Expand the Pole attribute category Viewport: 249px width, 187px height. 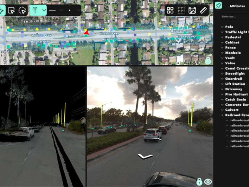pos(222,27)
